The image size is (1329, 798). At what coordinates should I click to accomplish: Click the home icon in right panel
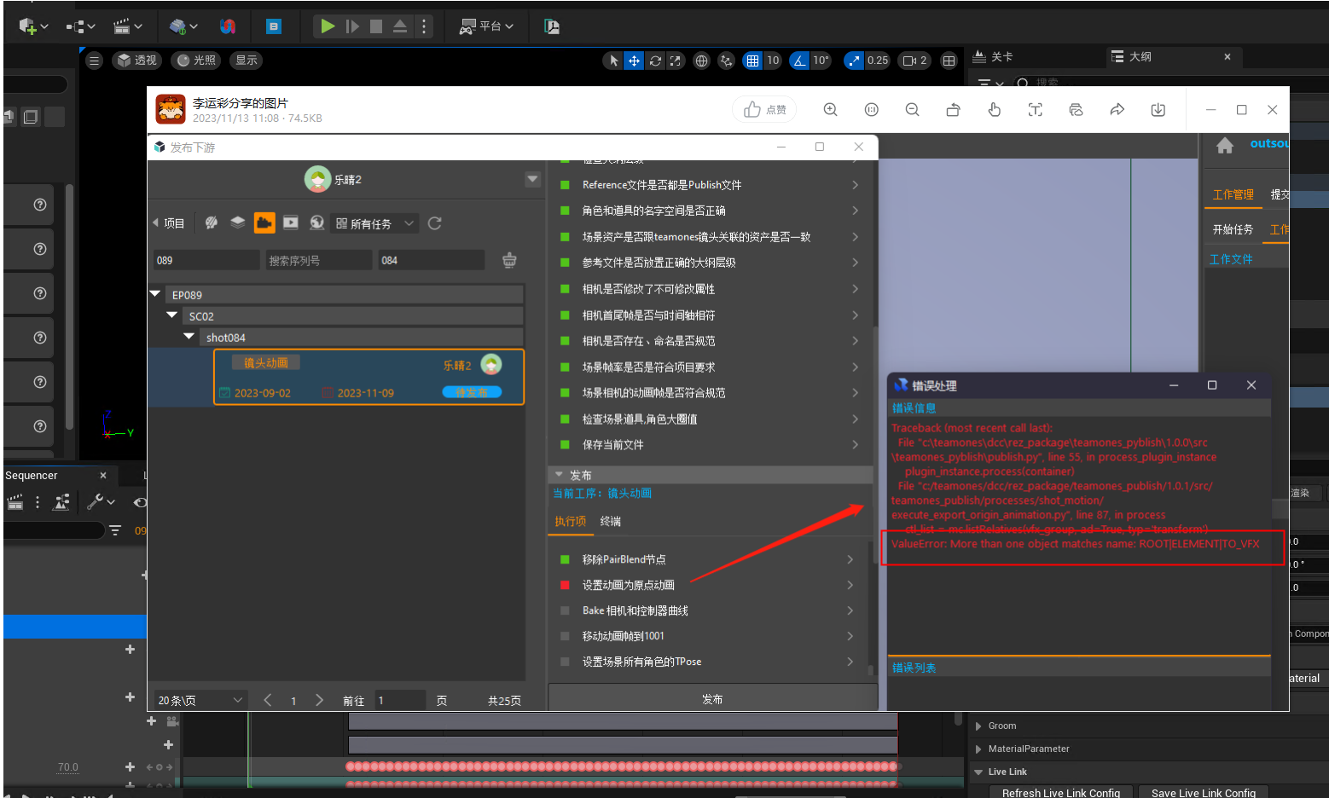[1225, 146]
